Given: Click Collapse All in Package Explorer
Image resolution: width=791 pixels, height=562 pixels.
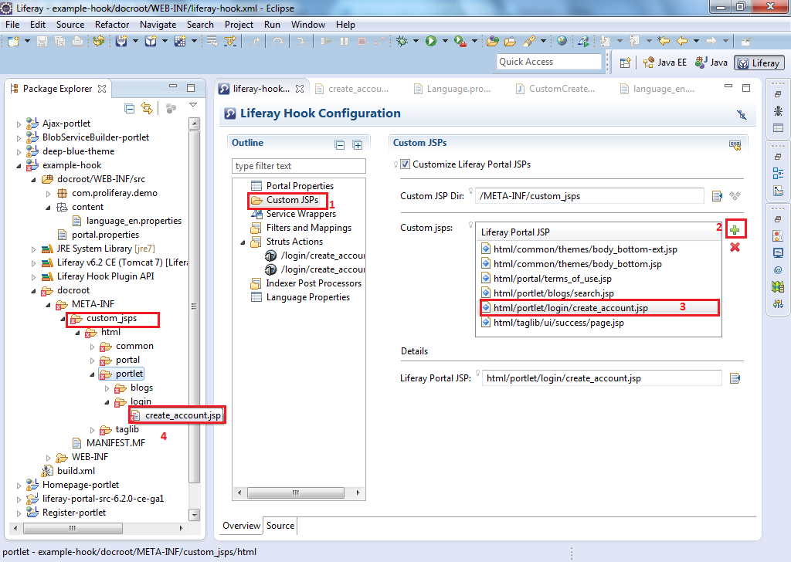Looking at the screenshot, I should 130,109.
